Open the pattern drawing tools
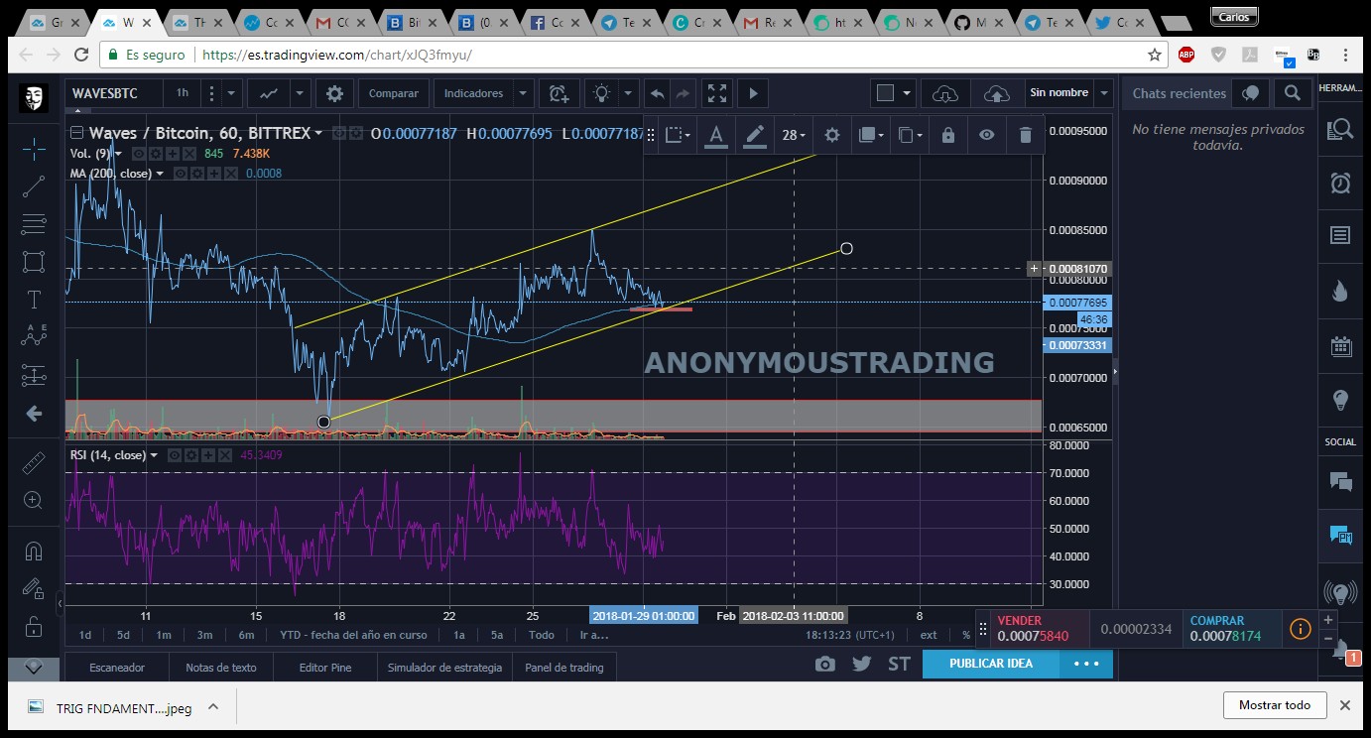 [34, 336]
